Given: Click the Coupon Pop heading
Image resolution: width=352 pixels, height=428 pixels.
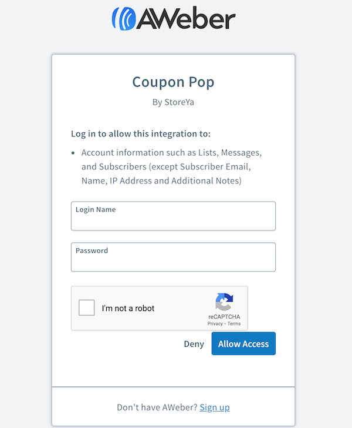Looking at the screenshot, I should [173, 82].
